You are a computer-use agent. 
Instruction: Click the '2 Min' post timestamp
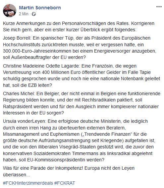[x=24, y=14]
